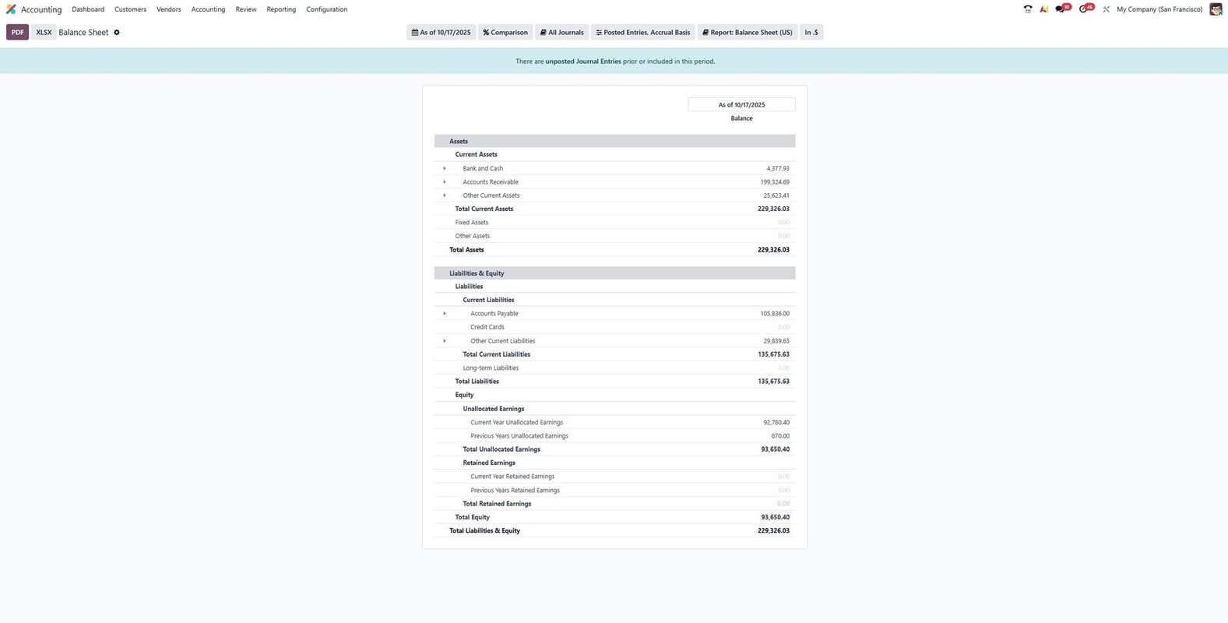Expand the Accounts Payable row
The width and height of the screenshot is (1228, 623).
point(445,314)
